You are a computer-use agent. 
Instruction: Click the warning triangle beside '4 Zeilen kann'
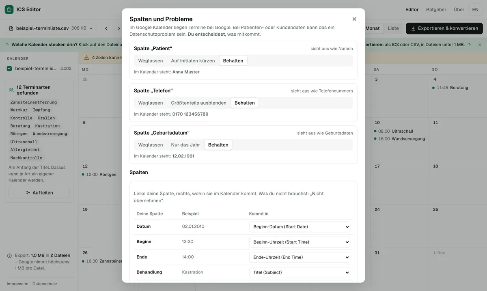coord(86,58)
